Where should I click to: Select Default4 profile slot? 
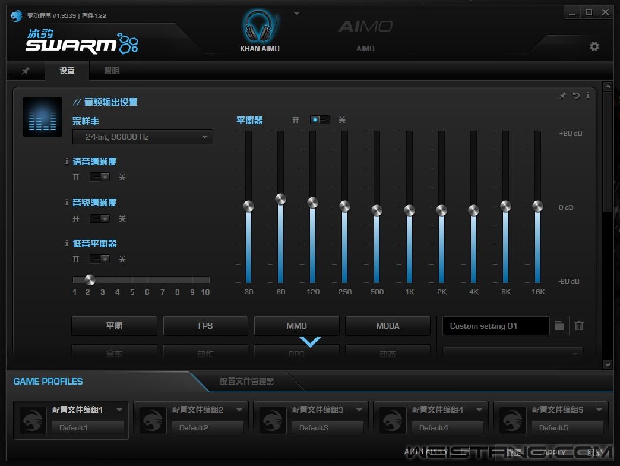coord(448,427)
